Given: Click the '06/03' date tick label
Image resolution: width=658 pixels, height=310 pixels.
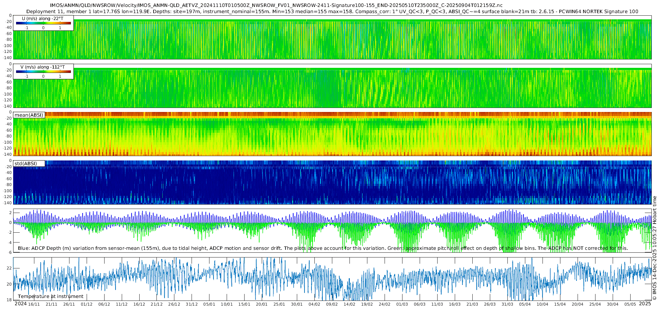Looking at the screenshot, I should (x=420, y=304).
